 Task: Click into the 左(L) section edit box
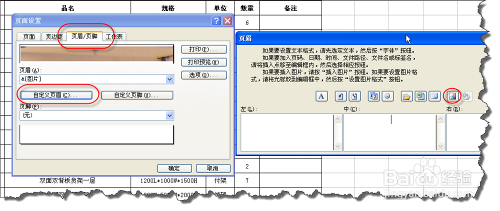click(287, 132)
